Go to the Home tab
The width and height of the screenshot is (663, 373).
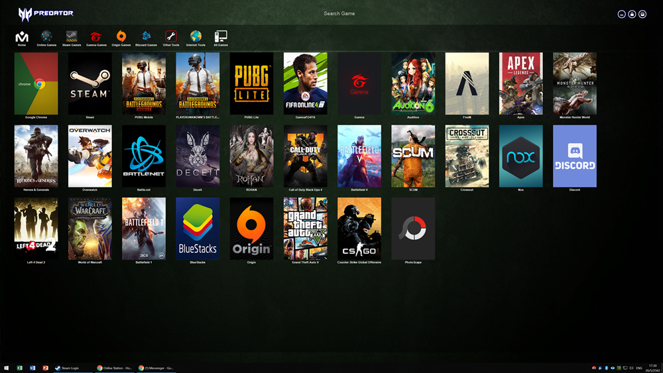22,37
